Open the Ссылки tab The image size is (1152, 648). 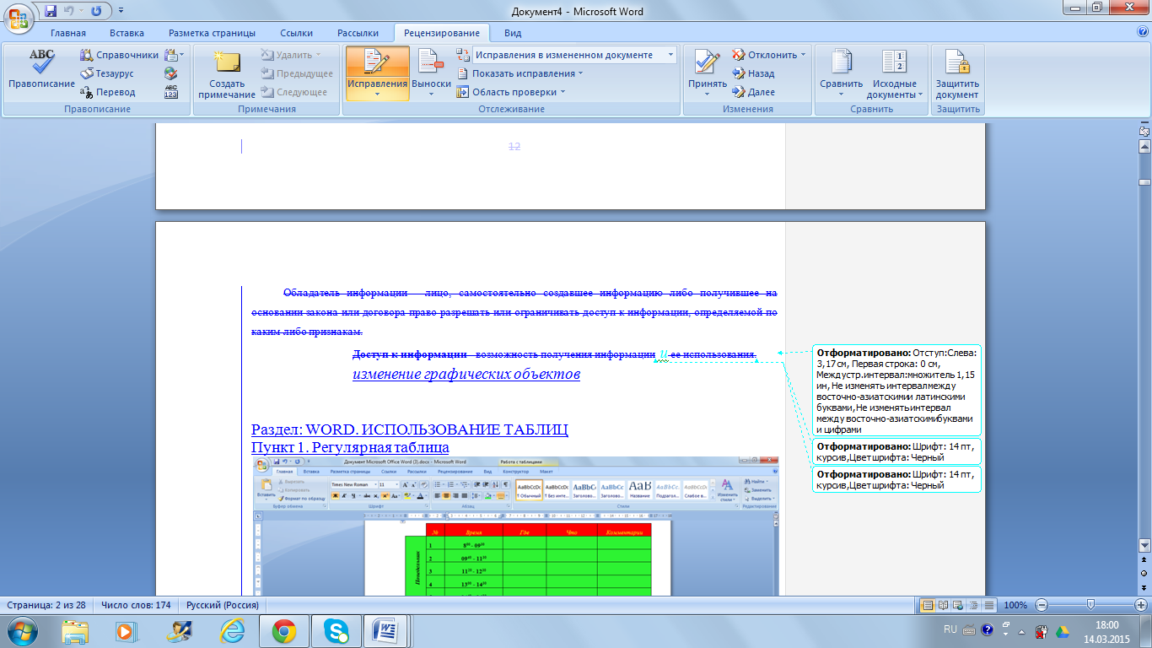pyautogui.click(x=296, y=33)
